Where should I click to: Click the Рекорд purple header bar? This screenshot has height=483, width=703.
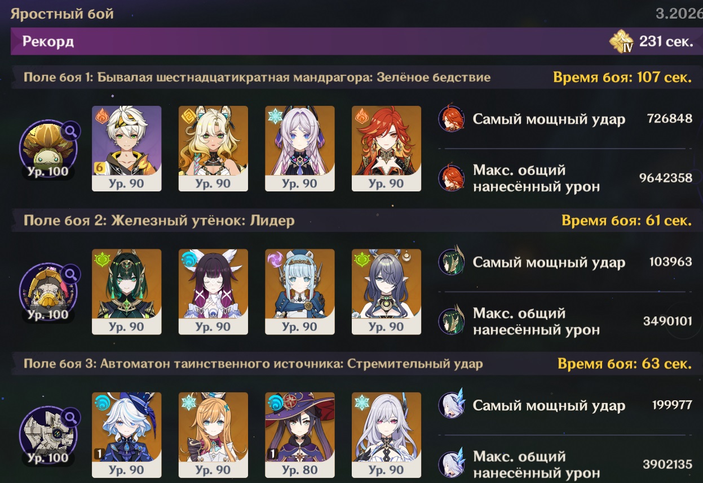coord(356,42)
